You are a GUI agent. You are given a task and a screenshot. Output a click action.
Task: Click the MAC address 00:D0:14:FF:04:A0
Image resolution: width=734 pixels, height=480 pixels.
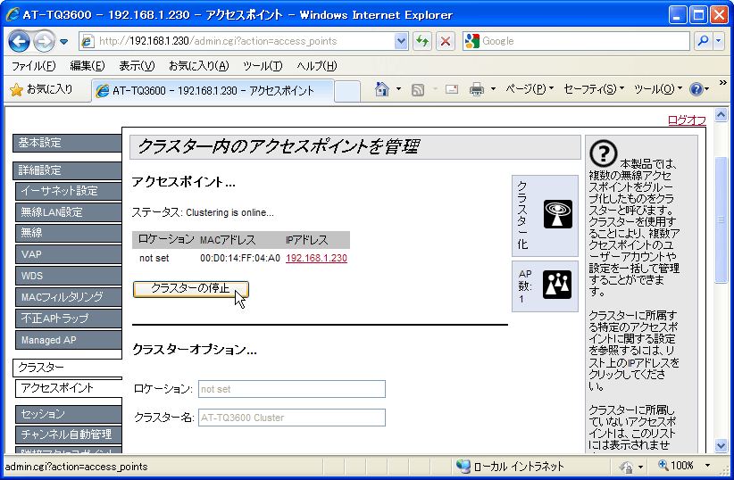click(x=240, y=258)
